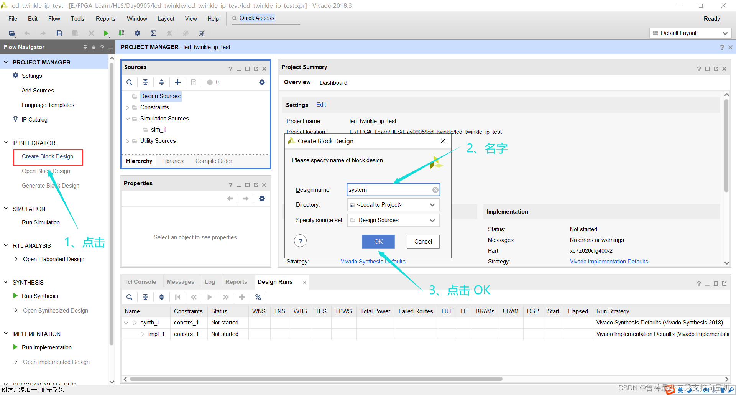Click the Design name input field
Viewport: 736px width, 395px height.
(x=393, y=190)
